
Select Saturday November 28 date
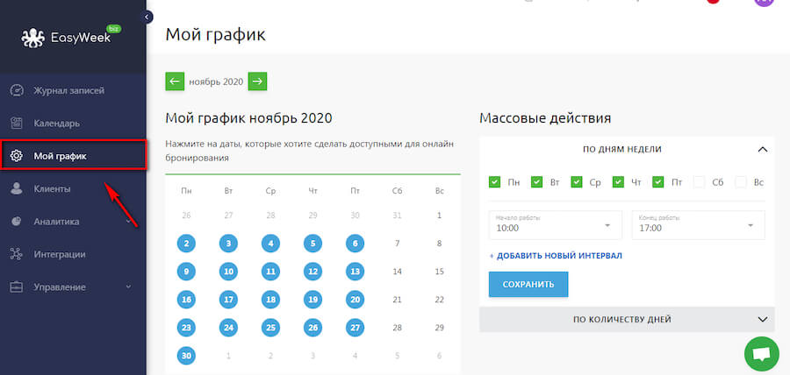[397, 329]
